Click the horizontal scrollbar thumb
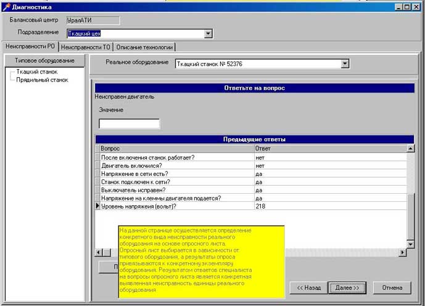425x306 pixels. pos(107,252)
